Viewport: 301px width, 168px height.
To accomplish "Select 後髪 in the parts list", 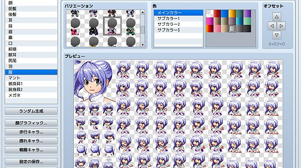I will pyautogui.click(x=31, y=14).
